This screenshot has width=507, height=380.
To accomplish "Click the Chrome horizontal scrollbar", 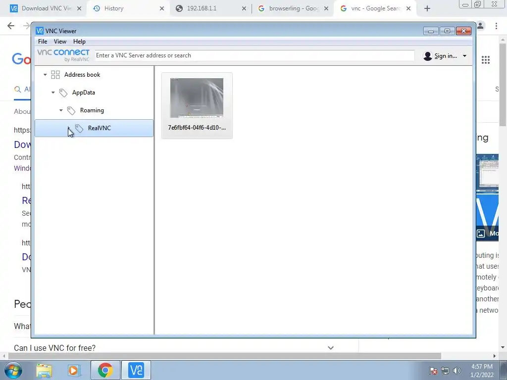I will tap(224, 356).
